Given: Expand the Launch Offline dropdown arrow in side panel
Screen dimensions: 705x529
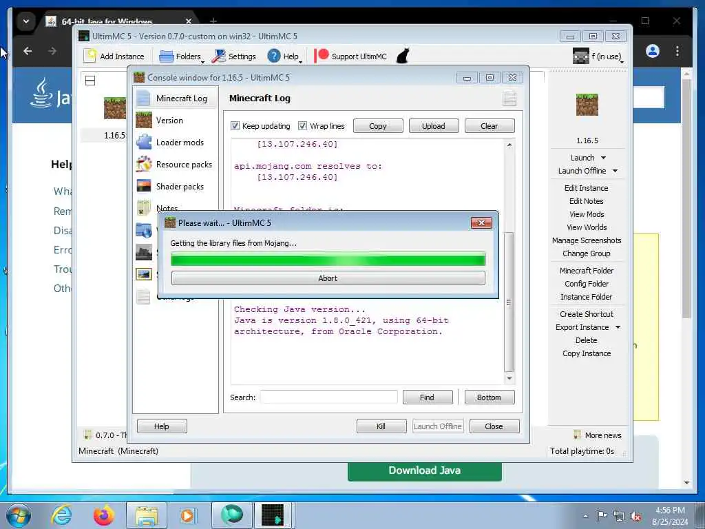Looking at the screenshot, I should (615, 171).
